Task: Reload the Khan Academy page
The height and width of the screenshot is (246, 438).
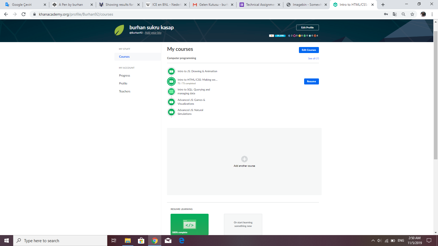Action: point(24,14)
